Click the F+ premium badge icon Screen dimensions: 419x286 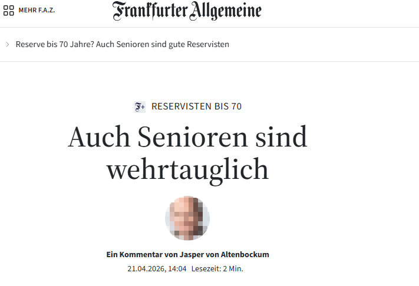140,107
